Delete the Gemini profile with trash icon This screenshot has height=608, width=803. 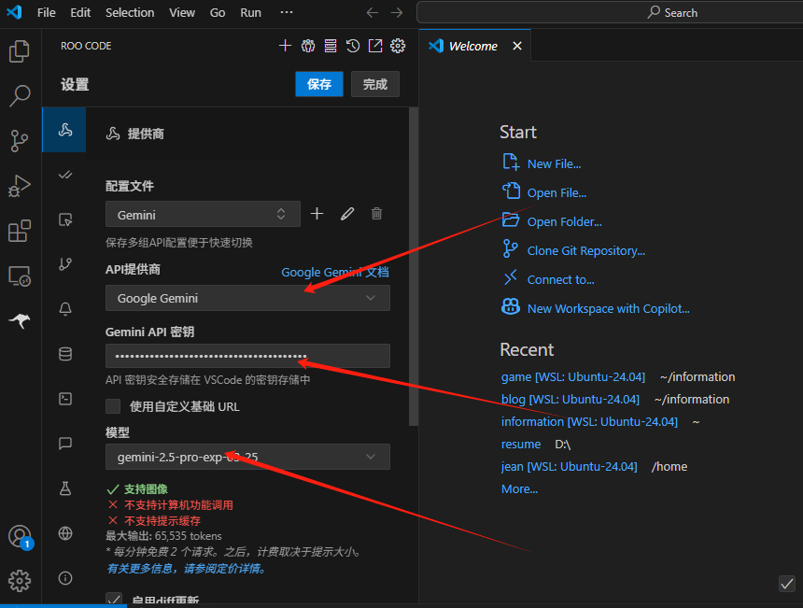click(x=376, y=214)
